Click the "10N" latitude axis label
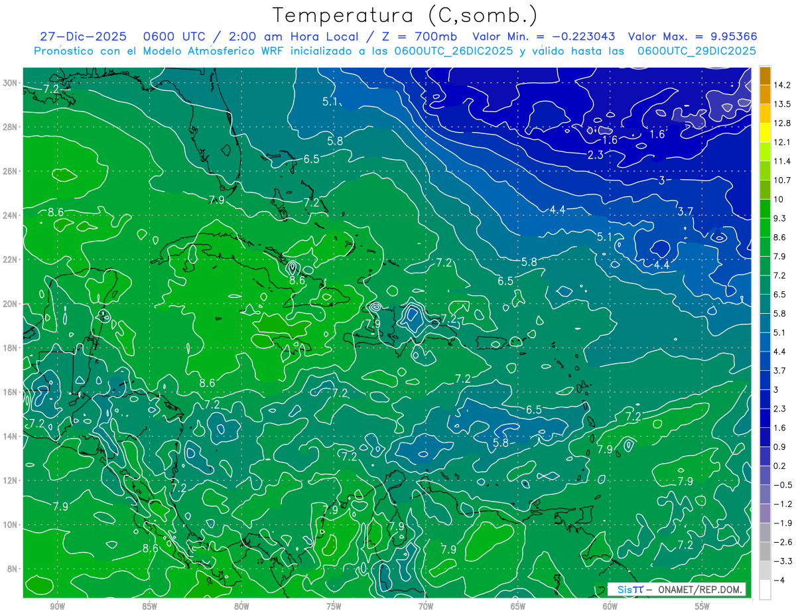The width and height of the screenshot is (796, 615). 11,525
